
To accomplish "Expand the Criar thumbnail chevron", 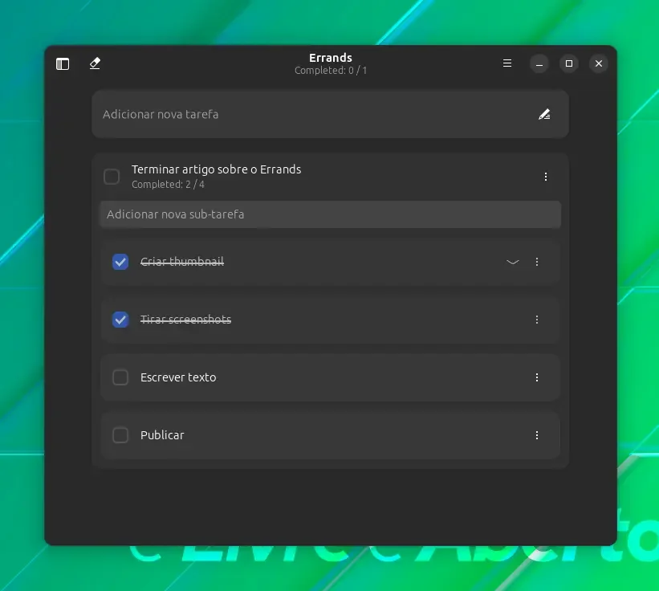I will coord(513,262).
